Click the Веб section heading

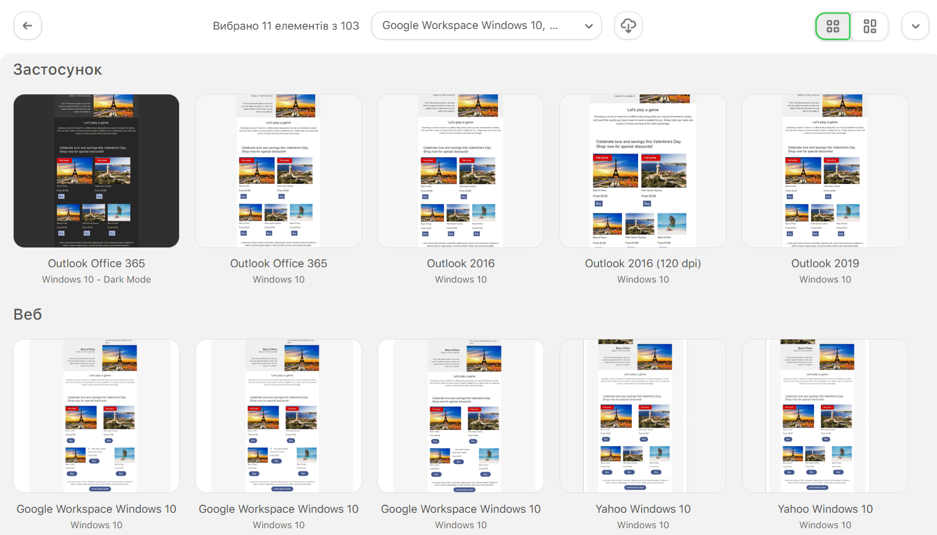pos(28,315)
